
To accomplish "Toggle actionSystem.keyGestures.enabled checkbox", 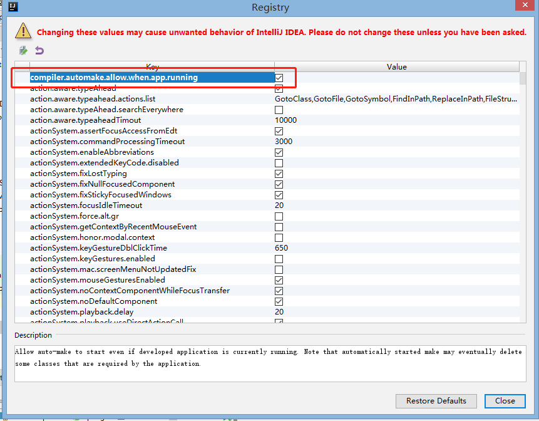I will 279,259.
